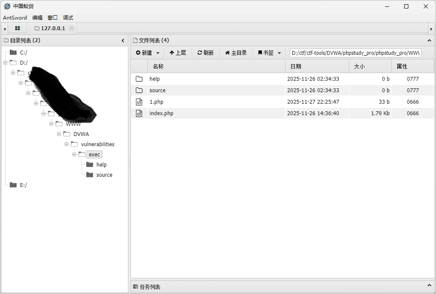Click the index.php file icon
Screen dimensions: 436x294
point(139,113)
